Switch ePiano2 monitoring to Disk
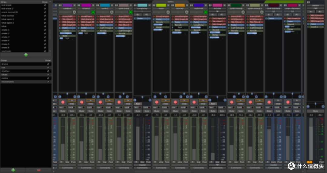327x173 pixels. (91, 104)
